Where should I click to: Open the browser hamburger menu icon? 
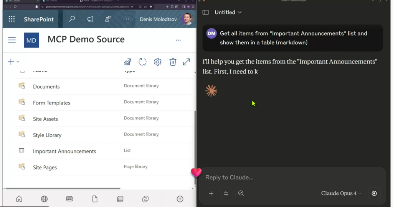pos(193,7)
